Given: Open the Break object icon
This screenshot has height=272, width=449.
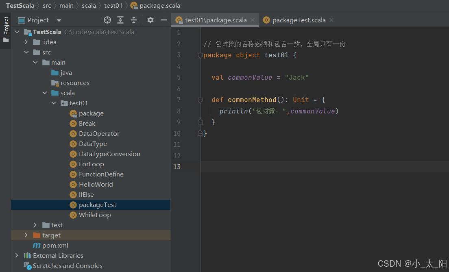Looking at the screenshot, I should pos(73,124).
